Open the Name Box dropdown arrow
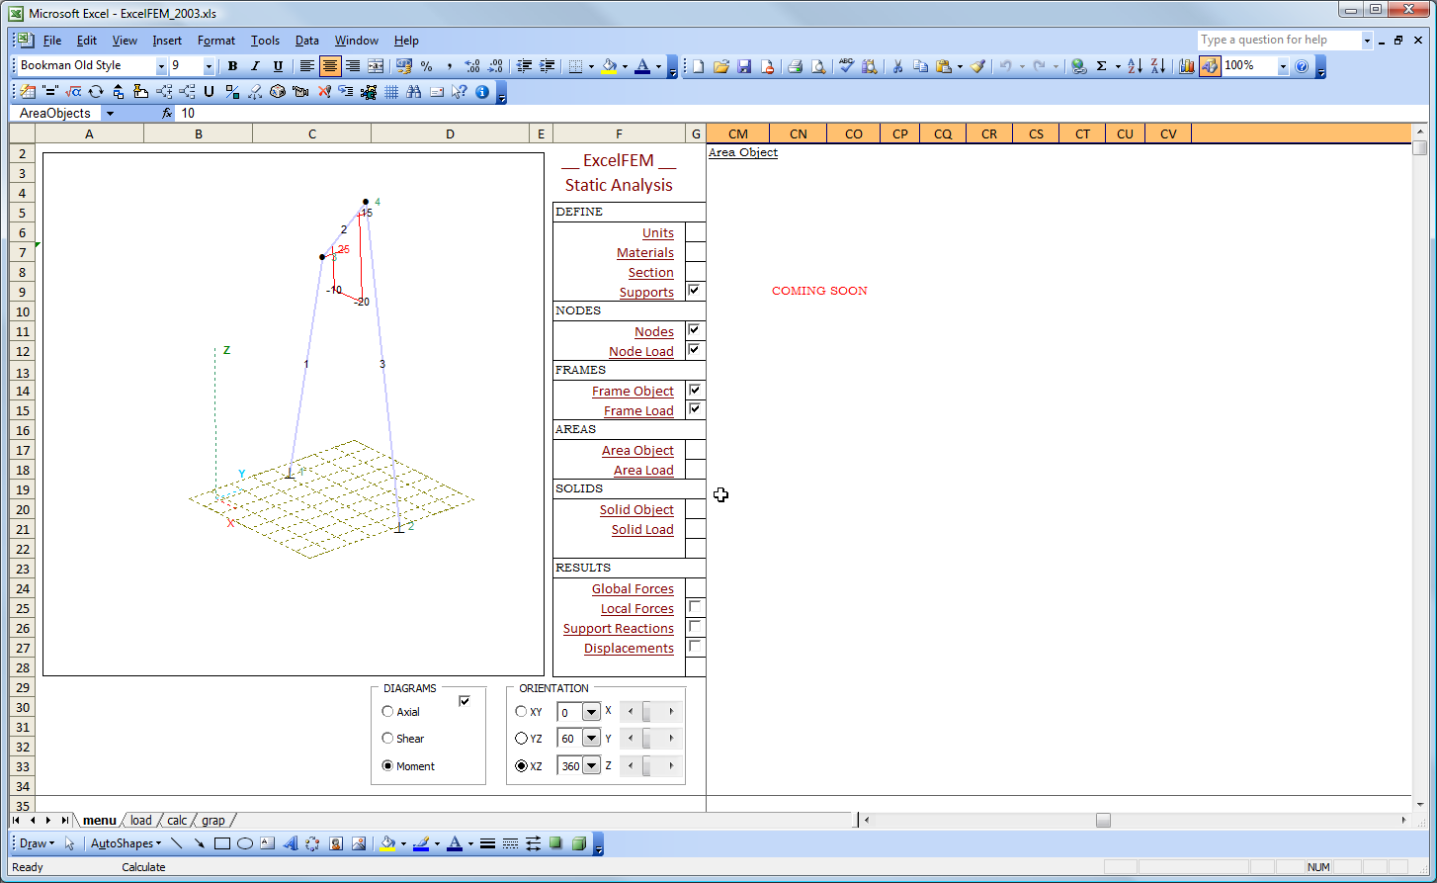The image size is (1437, 883). (x=110, y=114)
